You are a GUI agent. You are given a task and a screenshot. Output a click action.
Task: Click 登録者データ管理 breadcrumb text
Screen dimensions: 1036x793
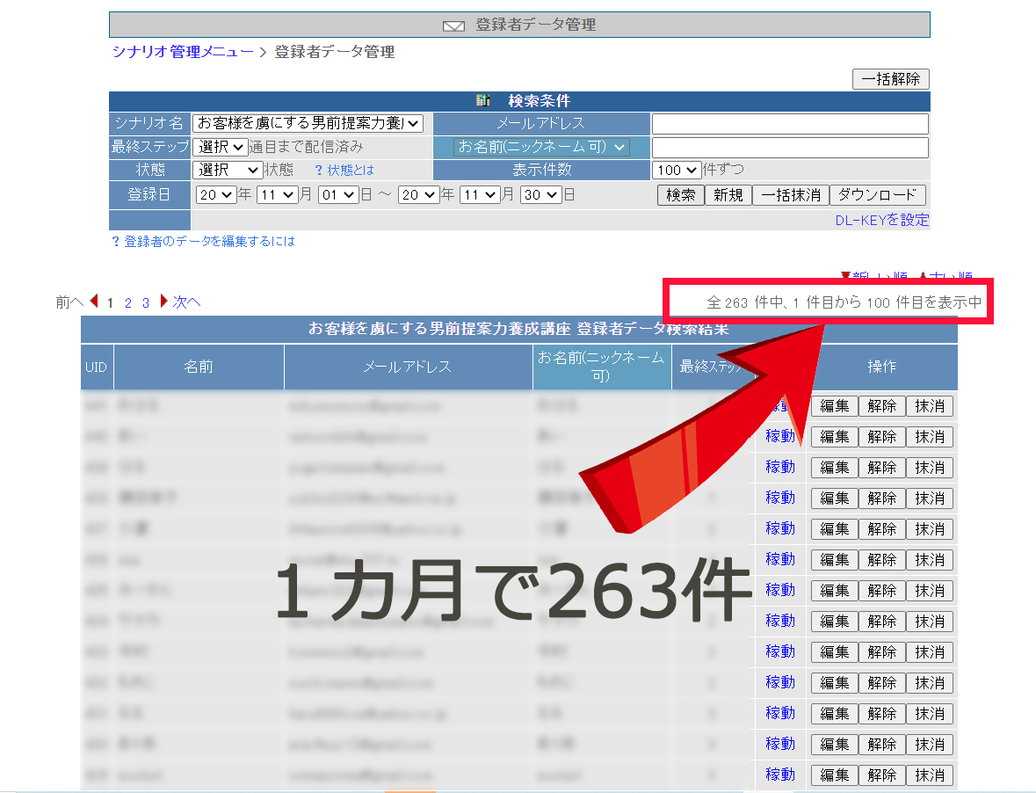point(334,52)
